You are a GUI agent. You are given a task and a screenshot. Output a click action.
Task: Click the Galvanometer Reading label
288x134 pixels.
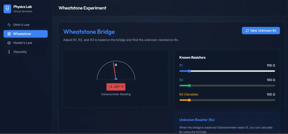(x=116, y=94)
